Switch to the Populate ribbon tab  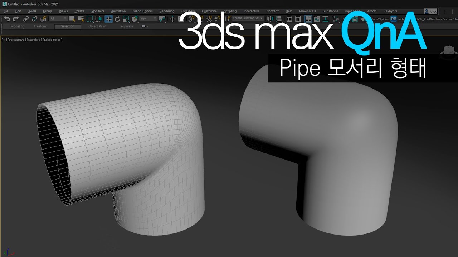coord(127,26)
